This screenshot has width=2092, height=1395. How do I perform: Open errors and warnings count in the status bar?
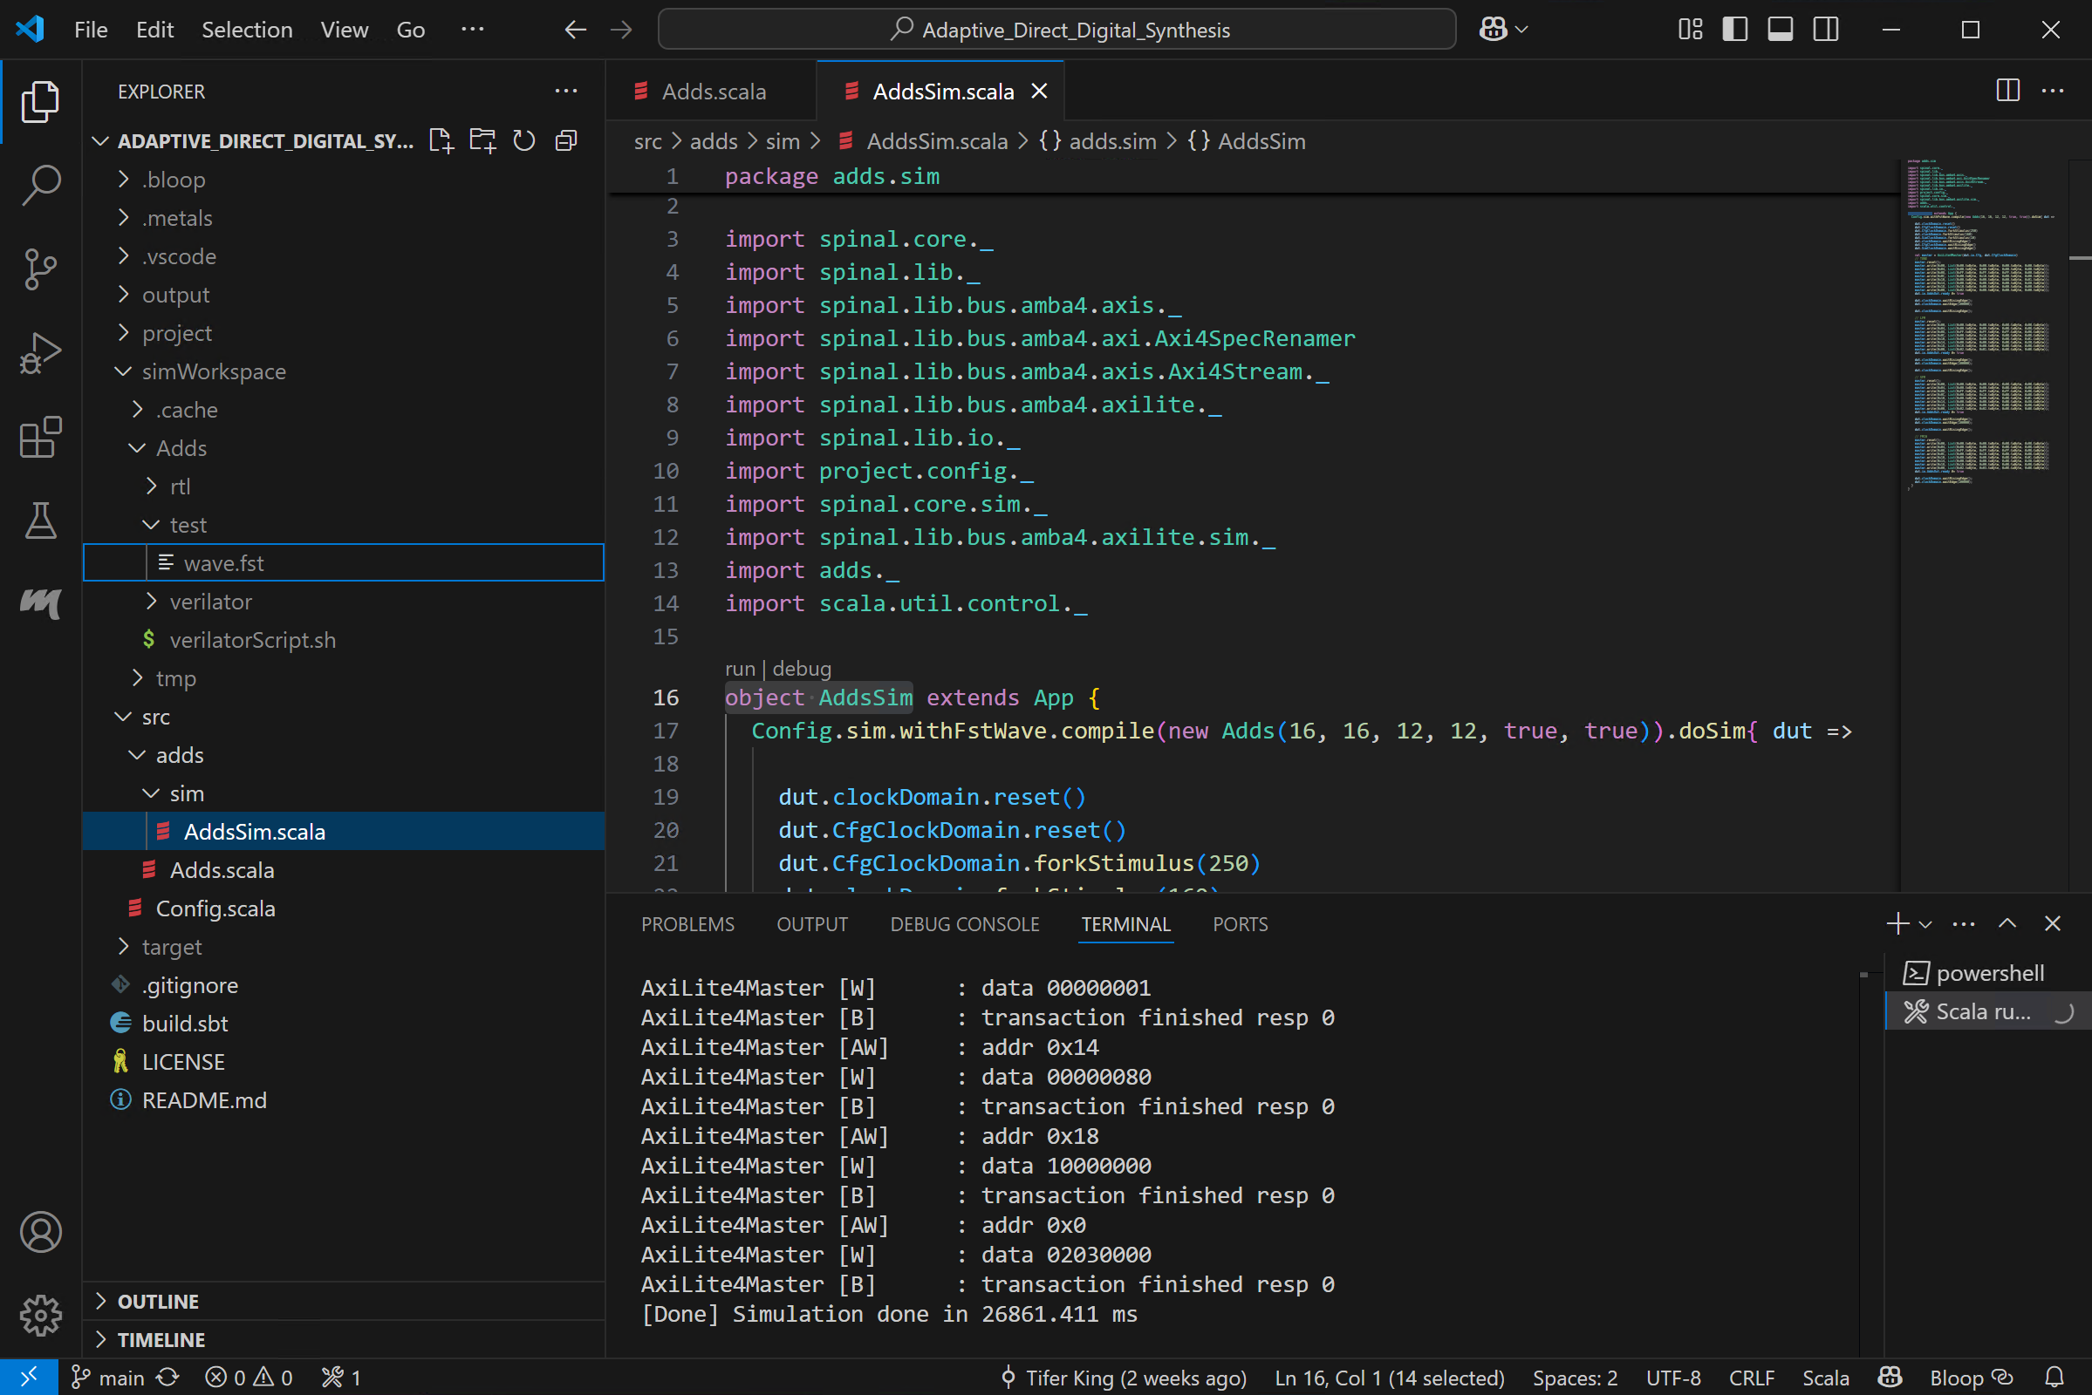[249, 1378]
